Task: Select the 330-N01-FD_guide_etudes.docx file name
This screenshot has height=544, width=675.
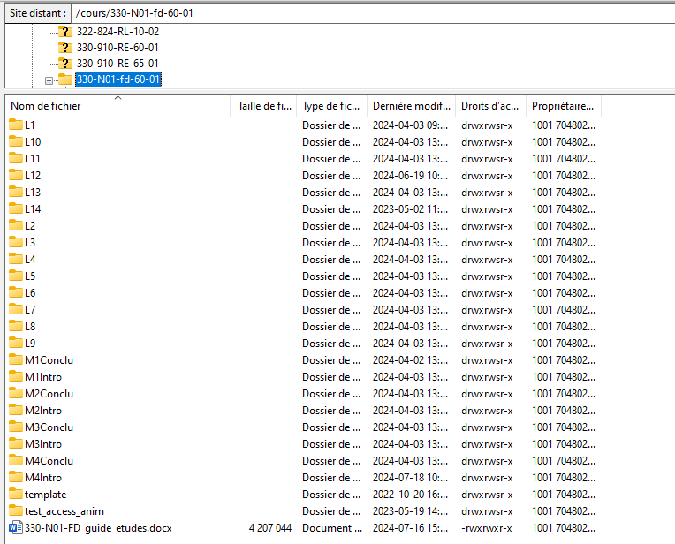Action: (x=98, y=528)
